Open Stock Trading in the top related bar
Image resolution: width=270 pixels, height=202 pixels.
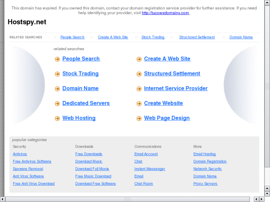(x=153, y=37)
